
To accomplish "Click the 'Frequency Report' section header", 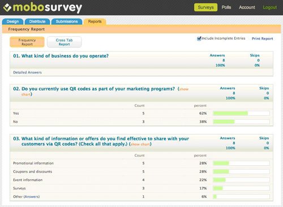I will 27,29.
